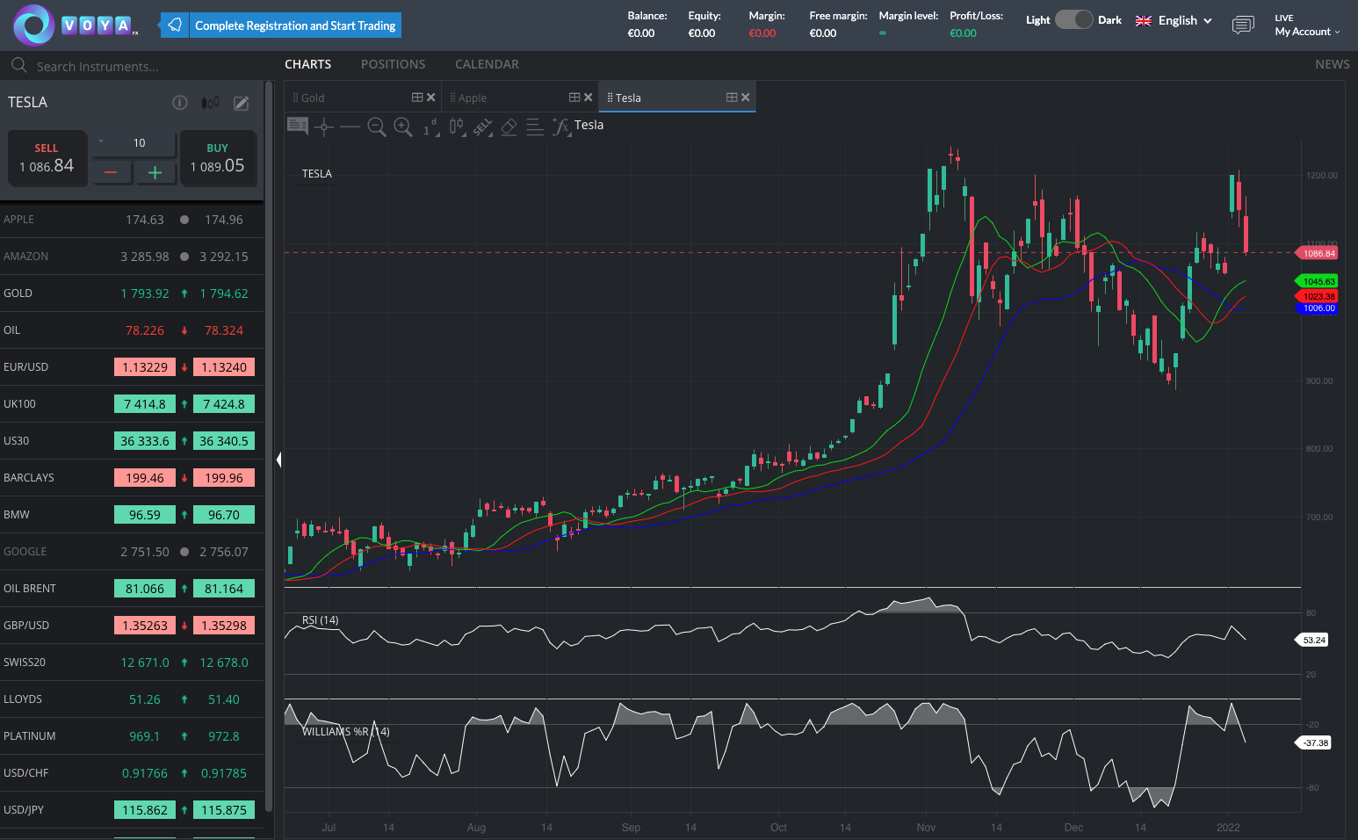Select the GOLD instrument row
1358x840 pixels.
(x=132, y=293)
